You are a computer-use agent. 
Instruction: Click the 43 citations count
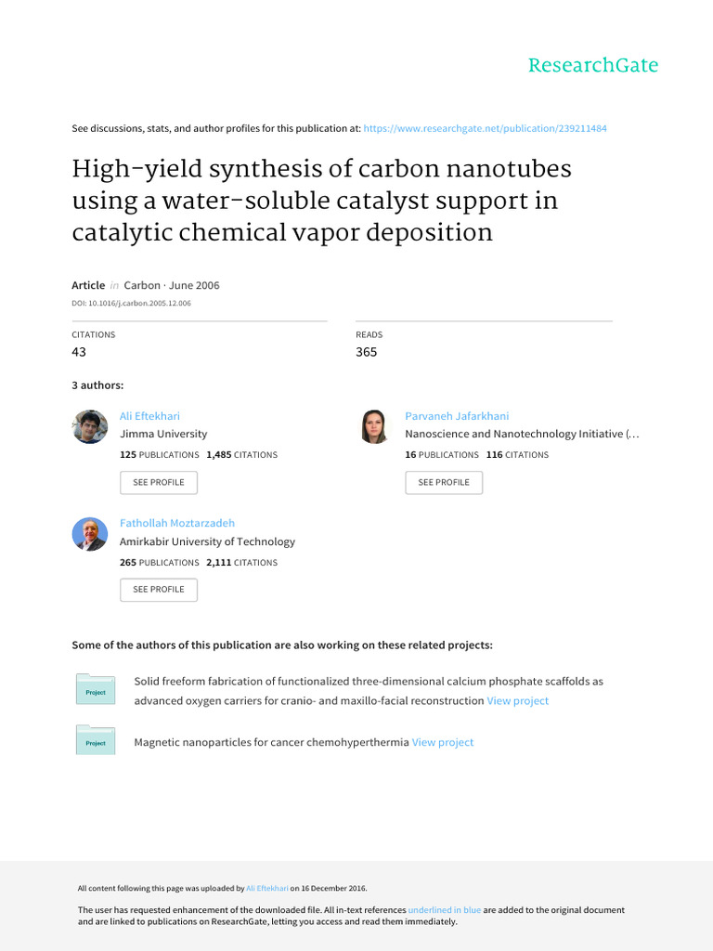(x=79, y=352)
